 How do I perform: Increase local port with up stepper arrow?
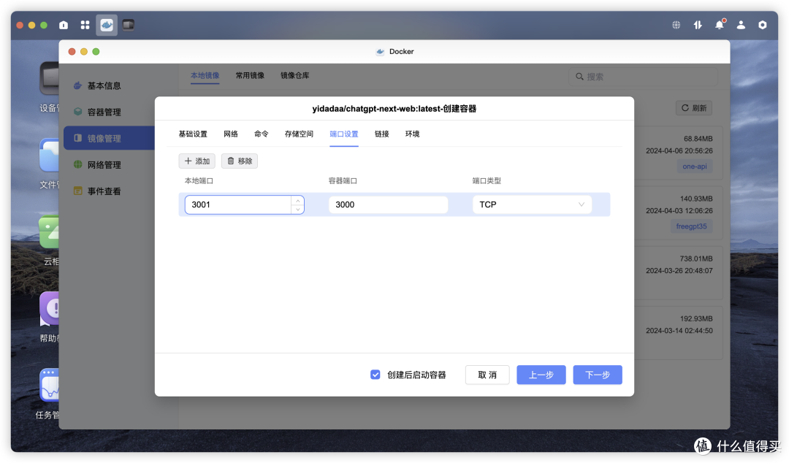[298, 201]
